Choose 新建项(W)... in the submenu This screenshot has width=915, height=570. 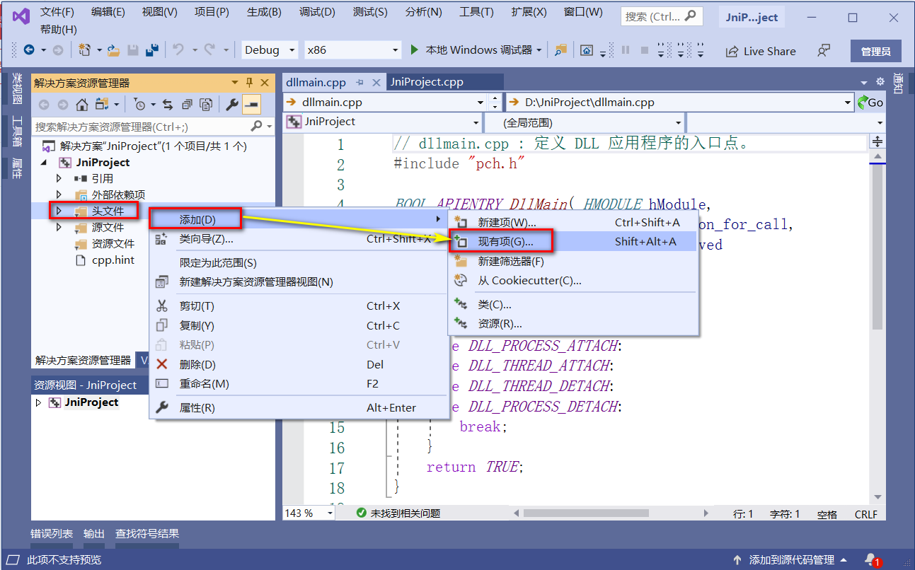click(x=573, y=223)
